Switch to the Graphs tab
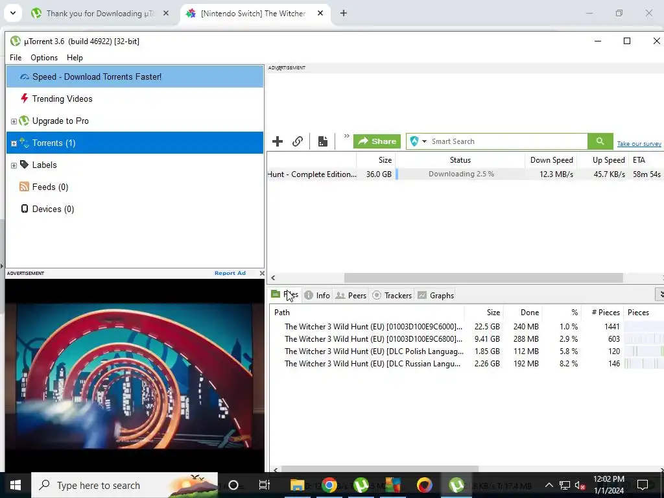664x498 pixels. pyautogui.click(x=436, y=295)
